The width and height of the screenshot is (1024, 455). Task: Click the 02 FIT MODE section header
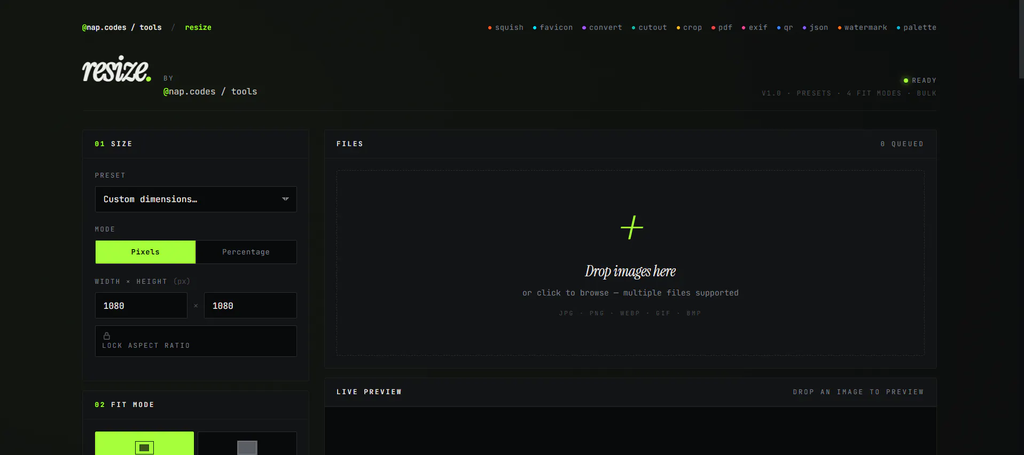coord(124,405)
